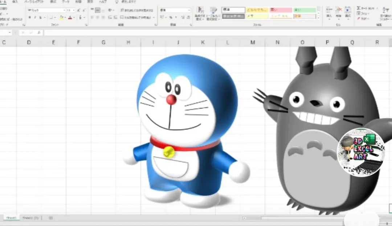Click the AutoSum sigma icon
392x226 pixels.
click(x=359, y=8)
